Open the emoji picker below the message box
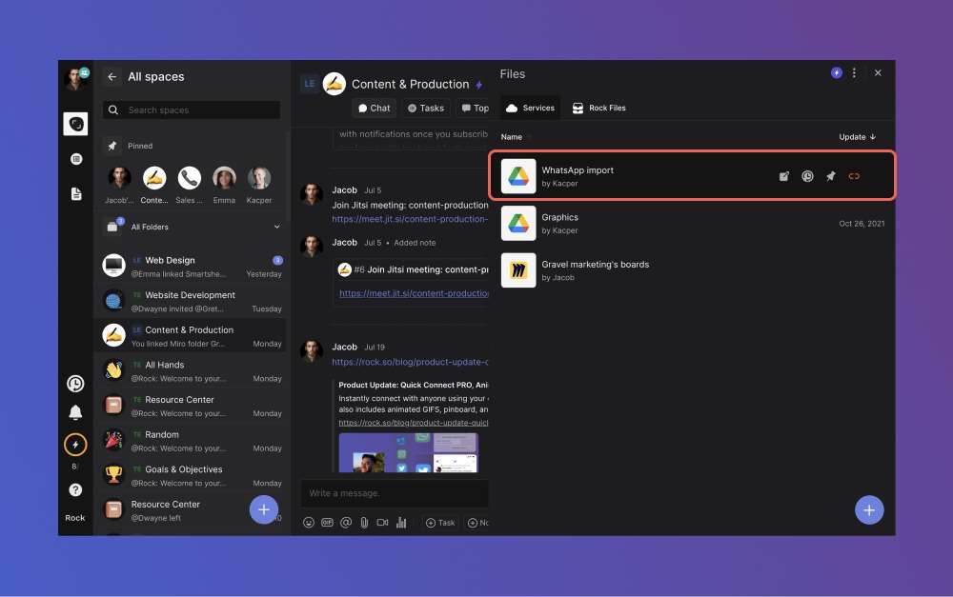 309,523
